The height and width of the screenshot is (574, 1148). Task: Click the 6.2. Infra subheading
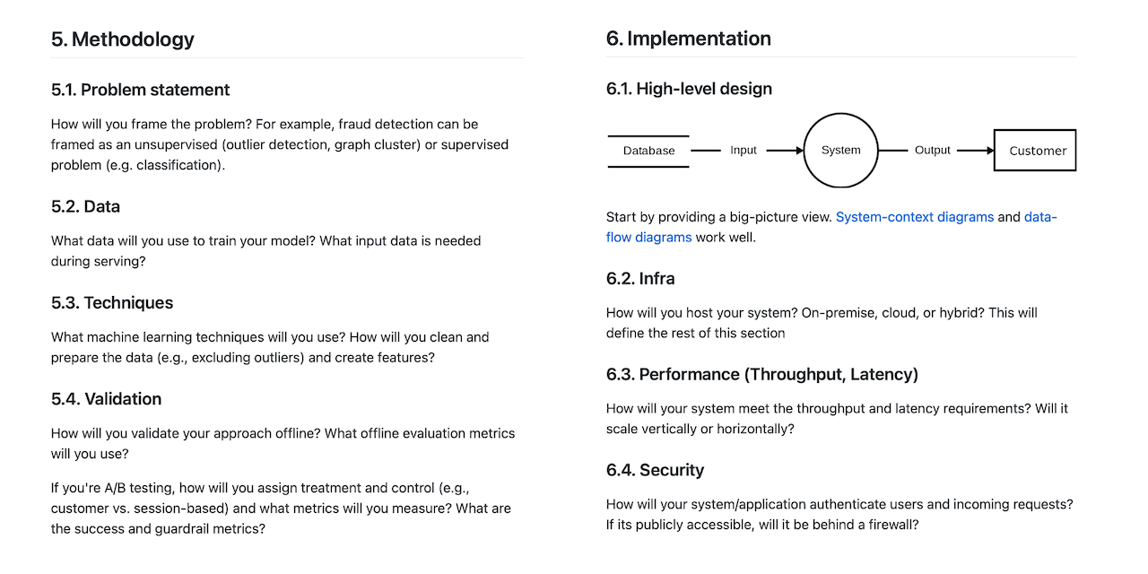point(642,278)
